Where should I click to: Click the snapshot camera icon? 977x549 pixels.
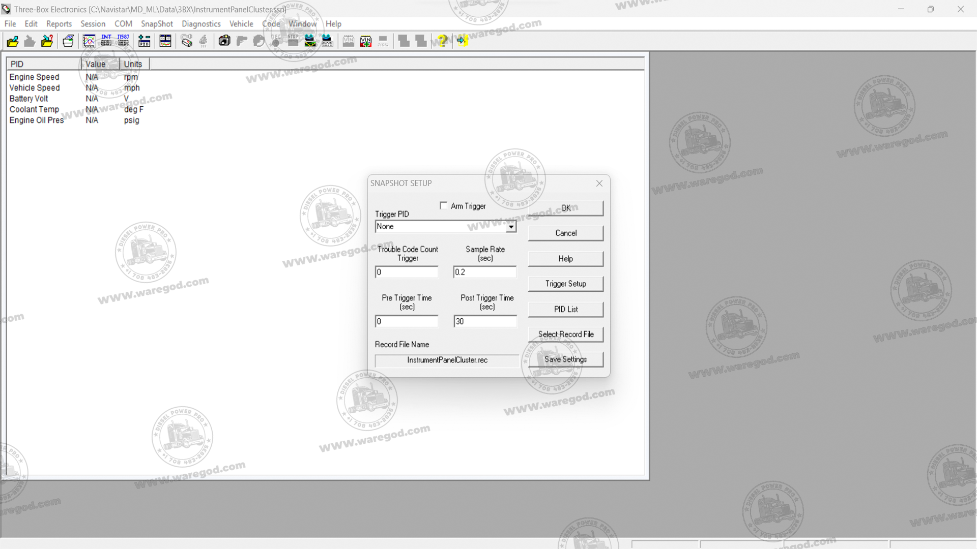click(224, 41)
